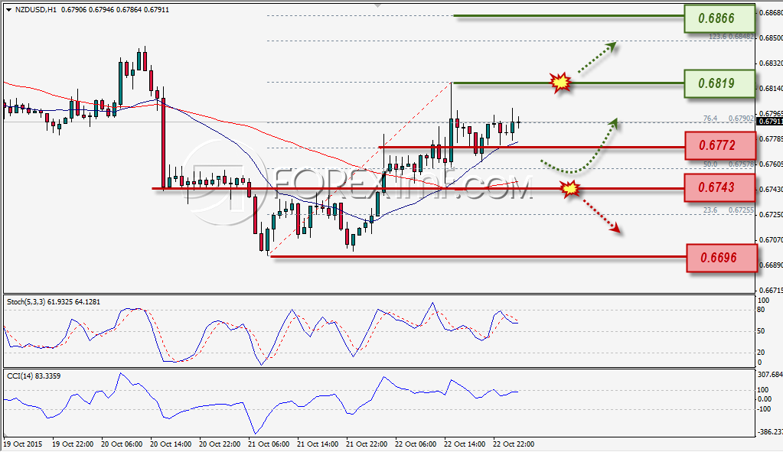Click the burst icon on 0.6743 line

click(570, 189)
